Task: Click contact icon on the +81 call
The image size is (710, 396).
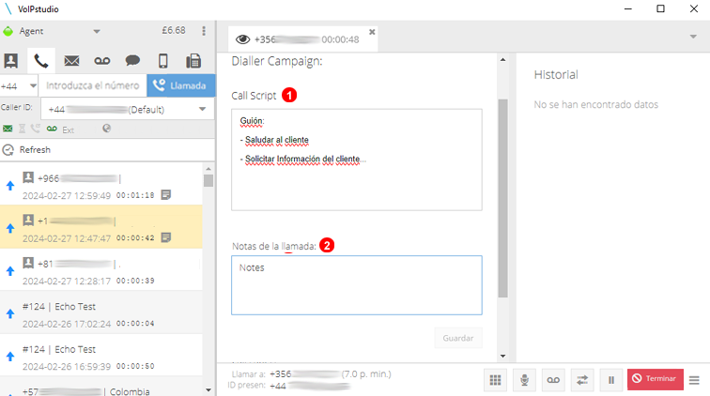Action: [28, 263]
